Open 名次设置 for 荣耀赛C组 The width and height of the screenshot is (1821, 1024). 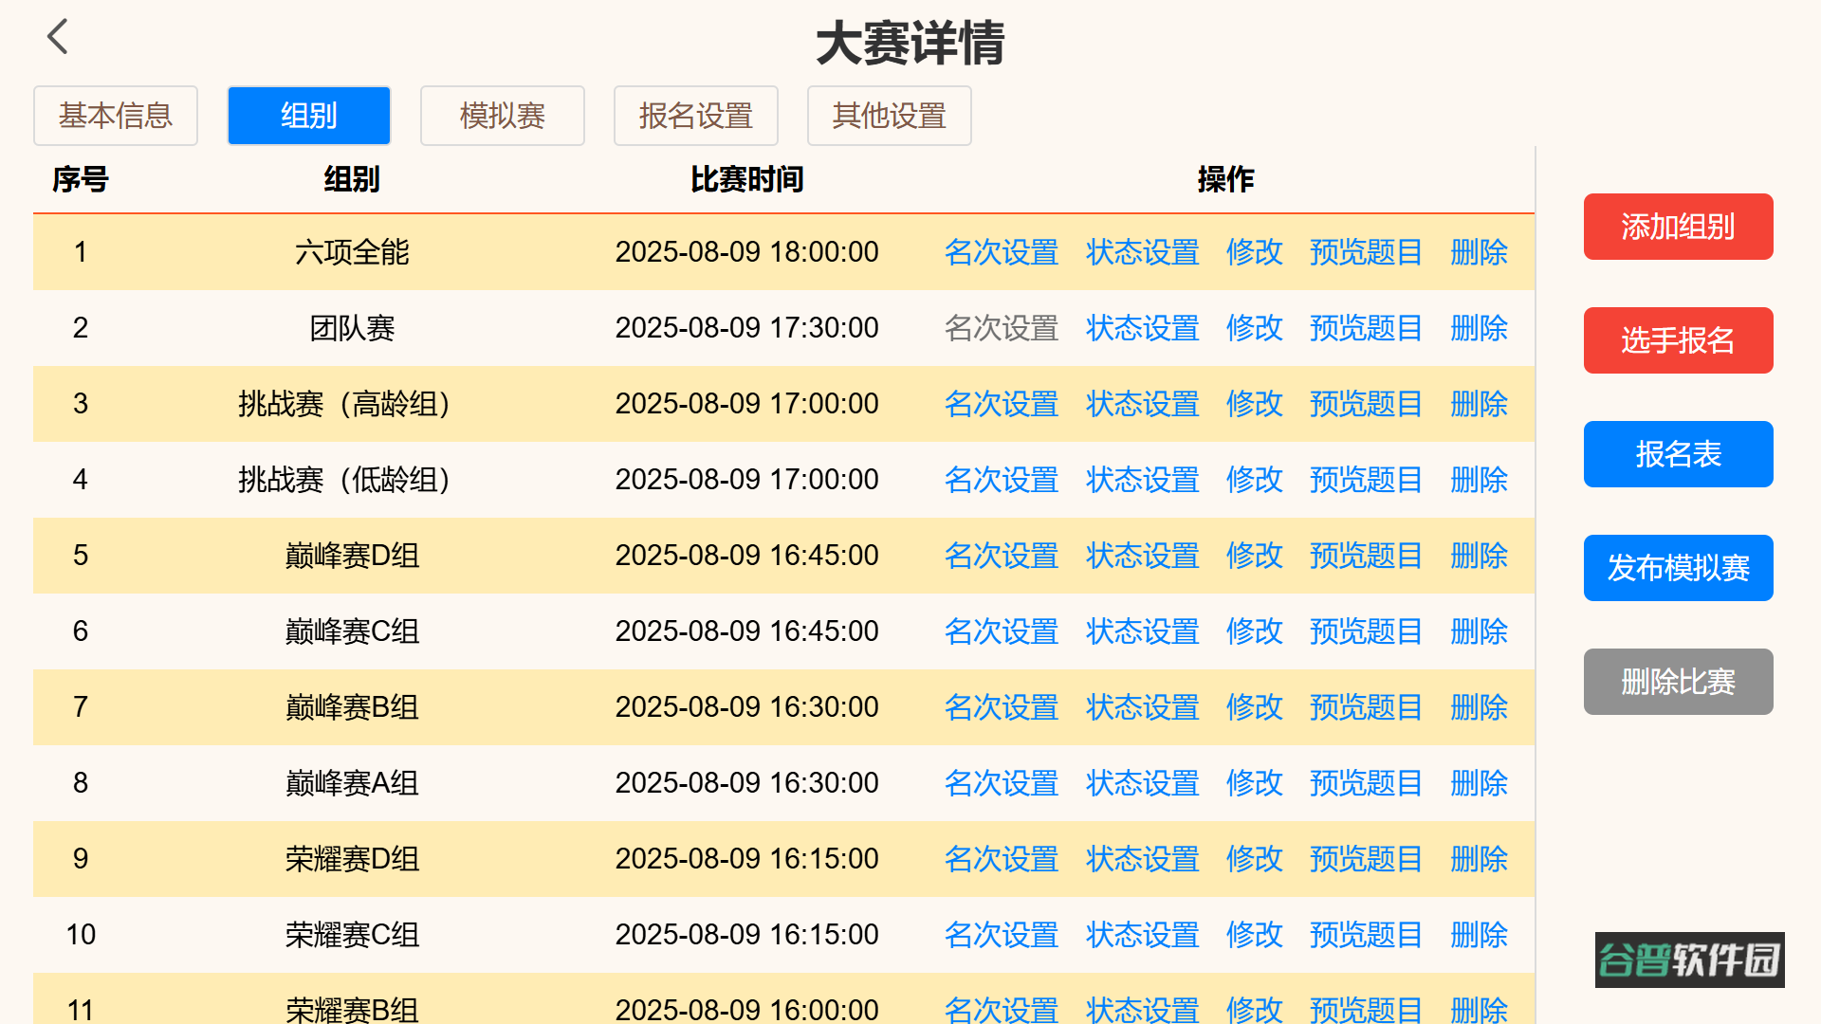point(1002,935)
